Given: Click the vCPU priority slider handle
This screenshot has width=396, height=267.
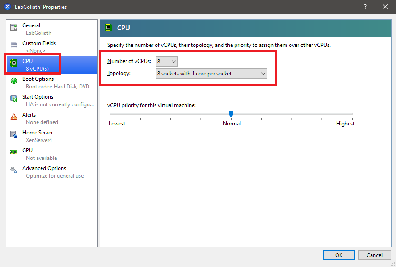Looking at the screenshot, I should pos(231,113).
